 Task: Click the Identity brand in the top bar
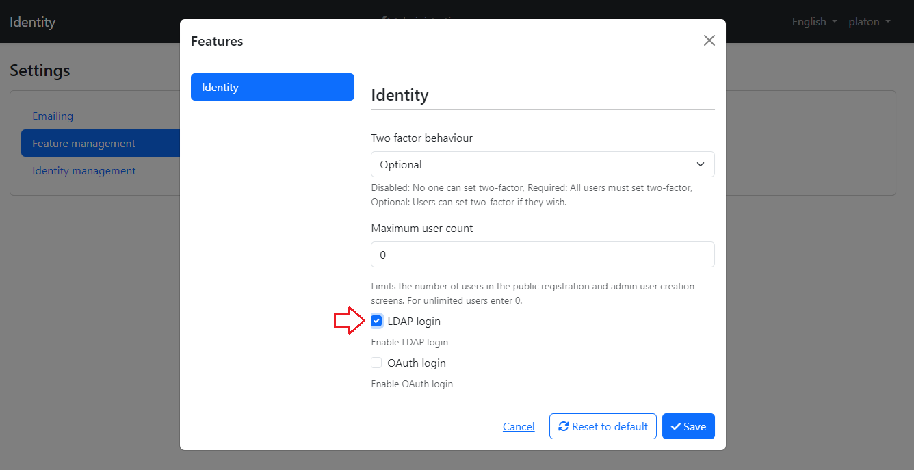(x=32, y=22)
